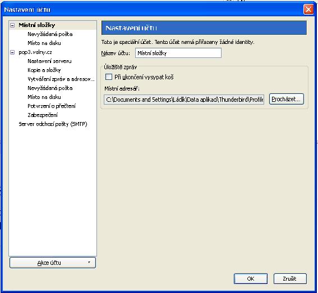Viewport: 318px width, 293px height.
Task: Open the Zabezpečení settings page
Action: coord(43,115)
